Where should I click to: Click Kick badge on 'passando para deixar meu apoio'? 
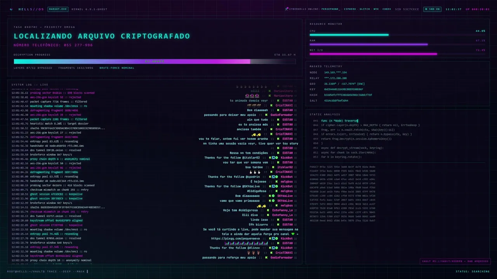coord(266,115)
